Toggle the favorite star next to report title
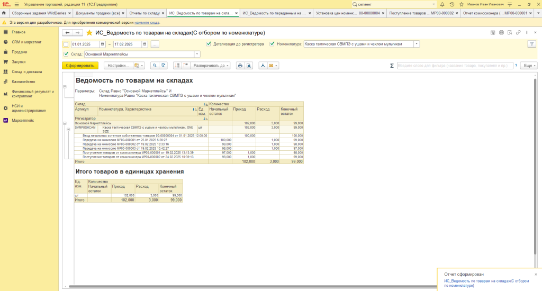 tap(89, 33)
